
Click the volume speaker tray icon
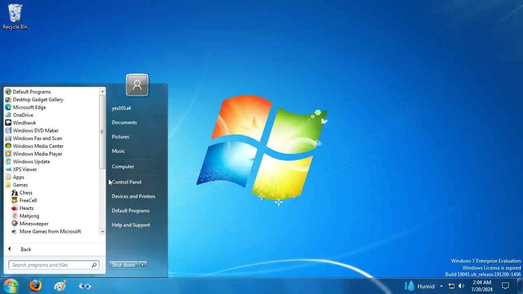pyautogui.click(x=461, y=286)
